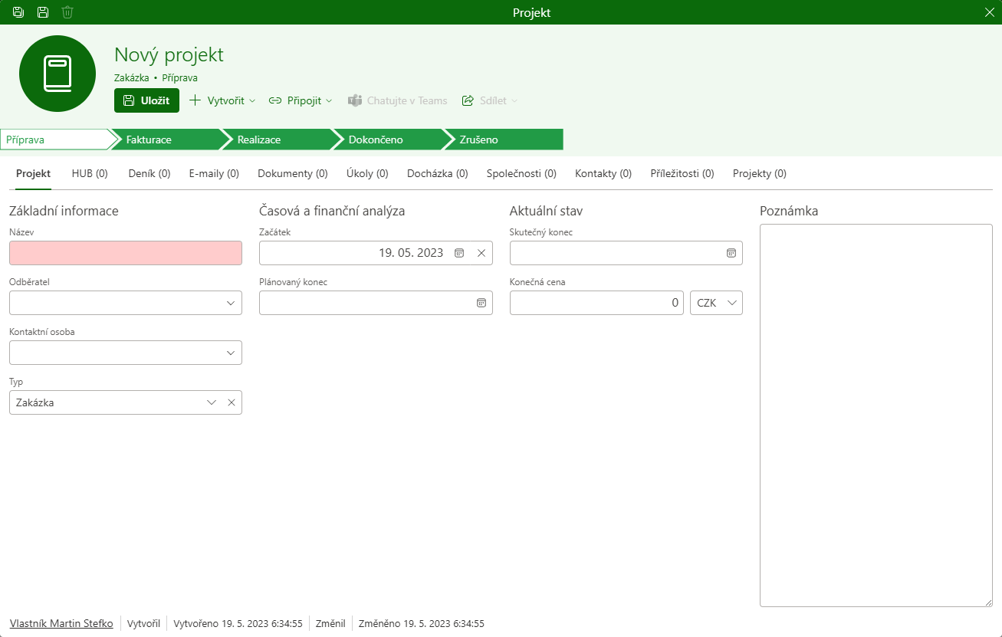Expand the Odběratel dropdown
This screenshot has width=1002, height=637.
coord(231,303)
